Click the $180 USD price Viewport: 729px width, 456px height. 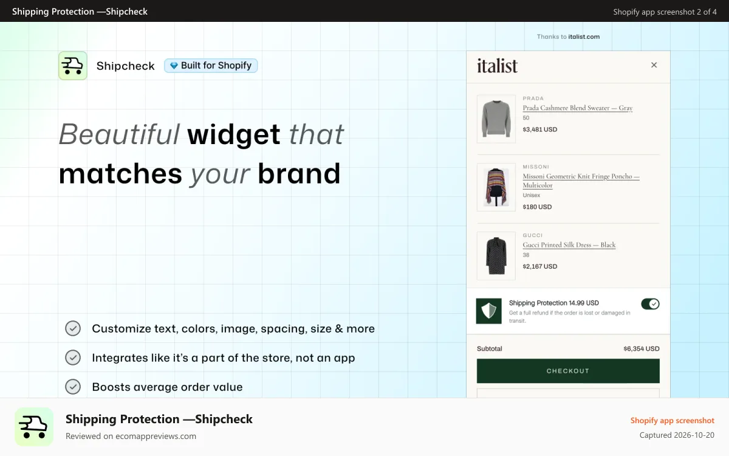(x=537, y=207)
